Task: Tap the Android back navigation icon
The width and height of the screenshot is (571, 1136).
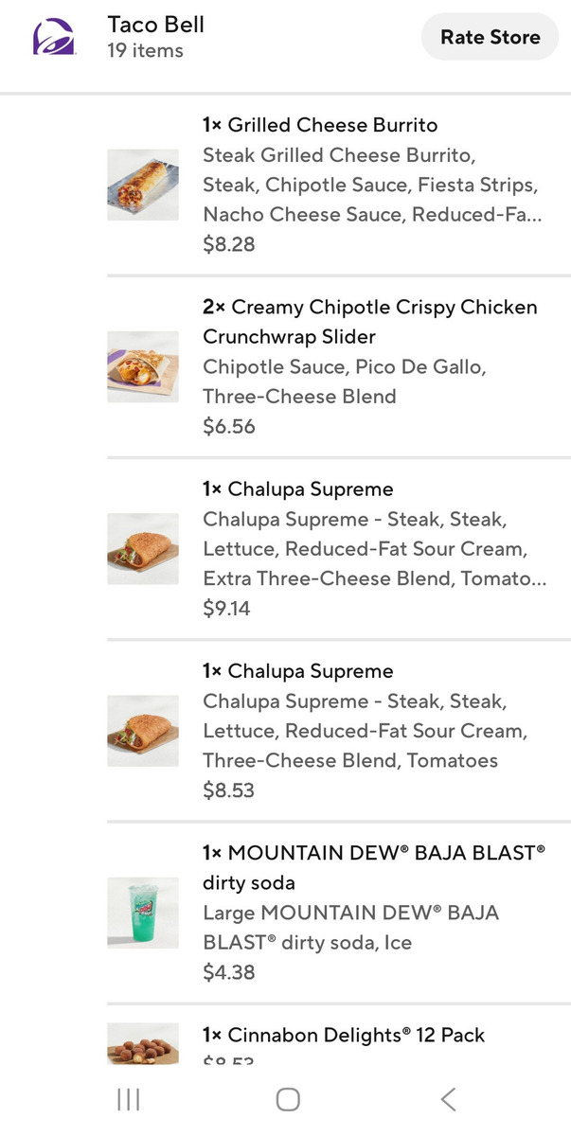Action: click(449, 1099)
